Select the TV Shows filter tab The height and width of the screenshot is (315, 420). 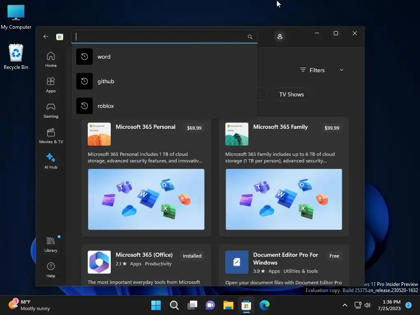tap(292, 95)
